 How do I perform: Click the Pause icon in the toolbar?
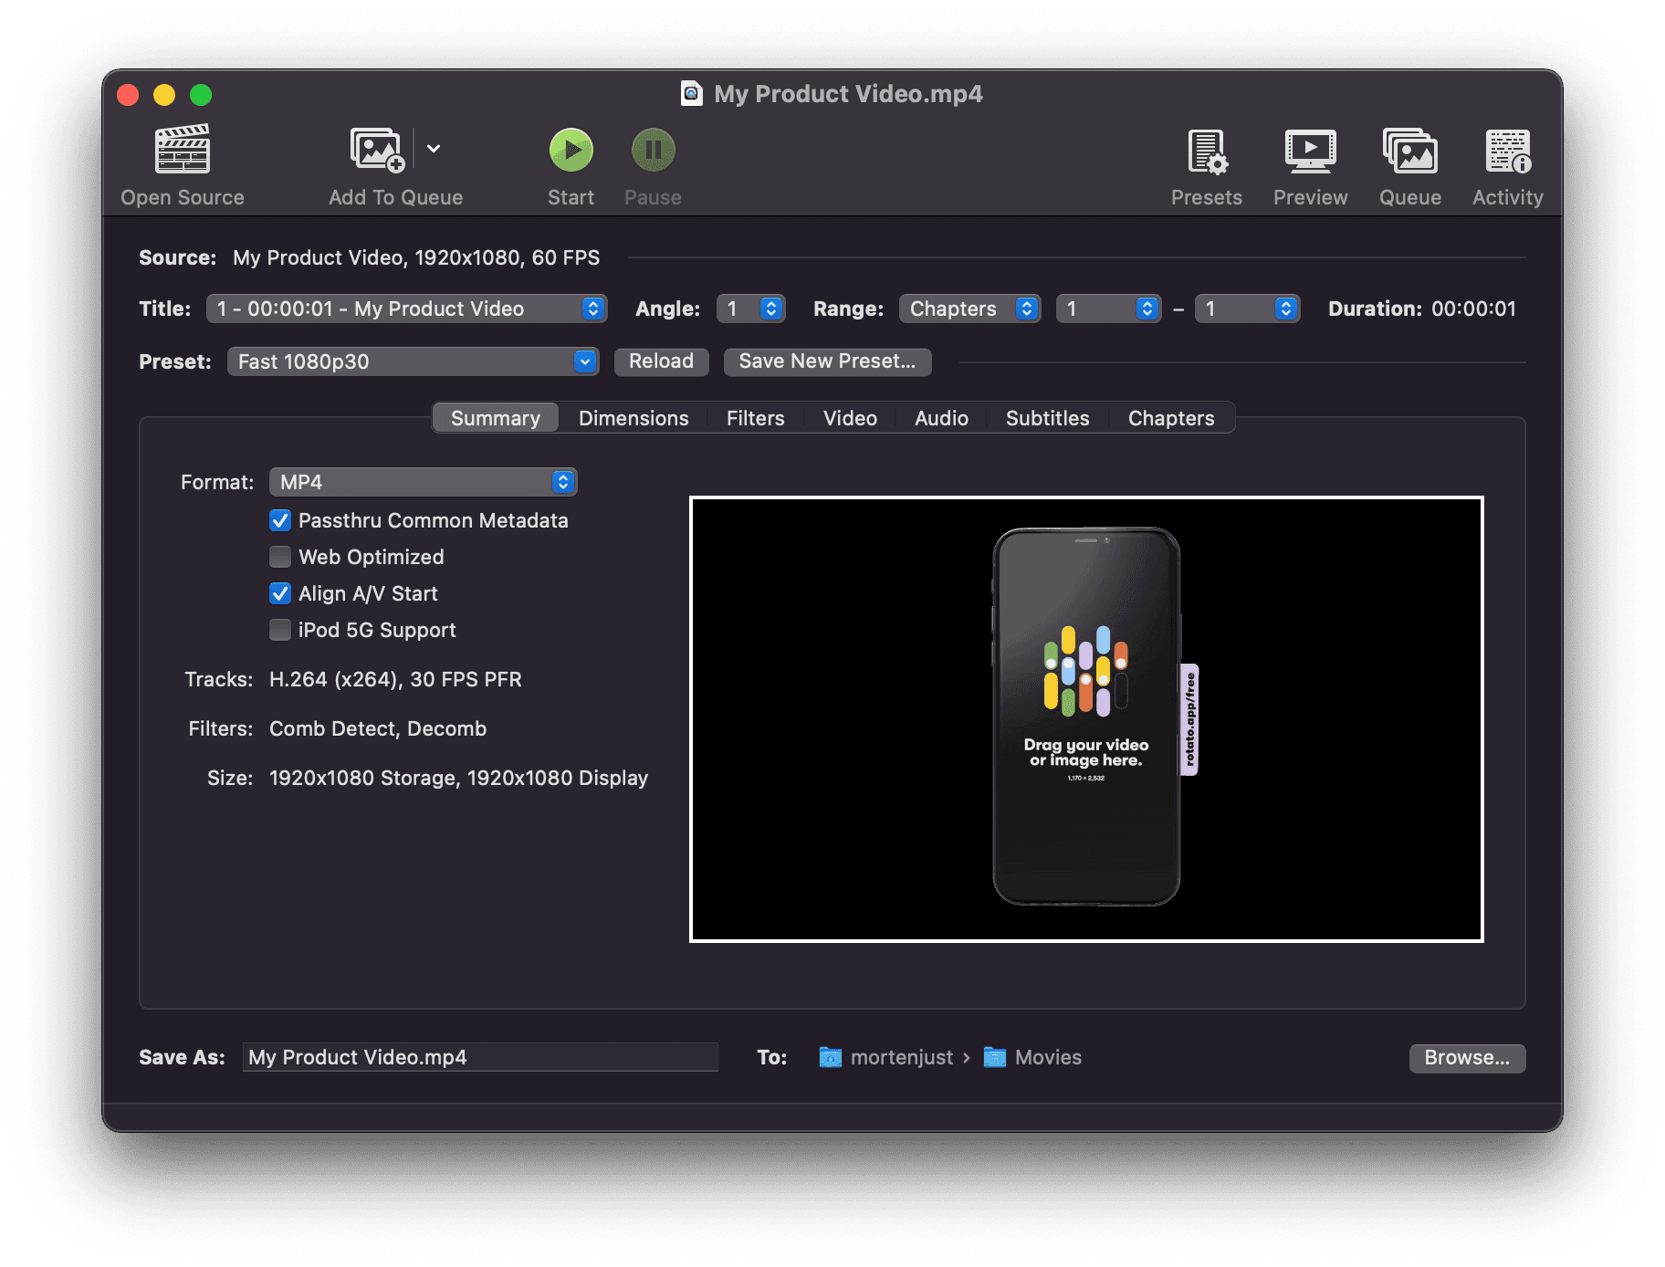[x=652, y=149]
